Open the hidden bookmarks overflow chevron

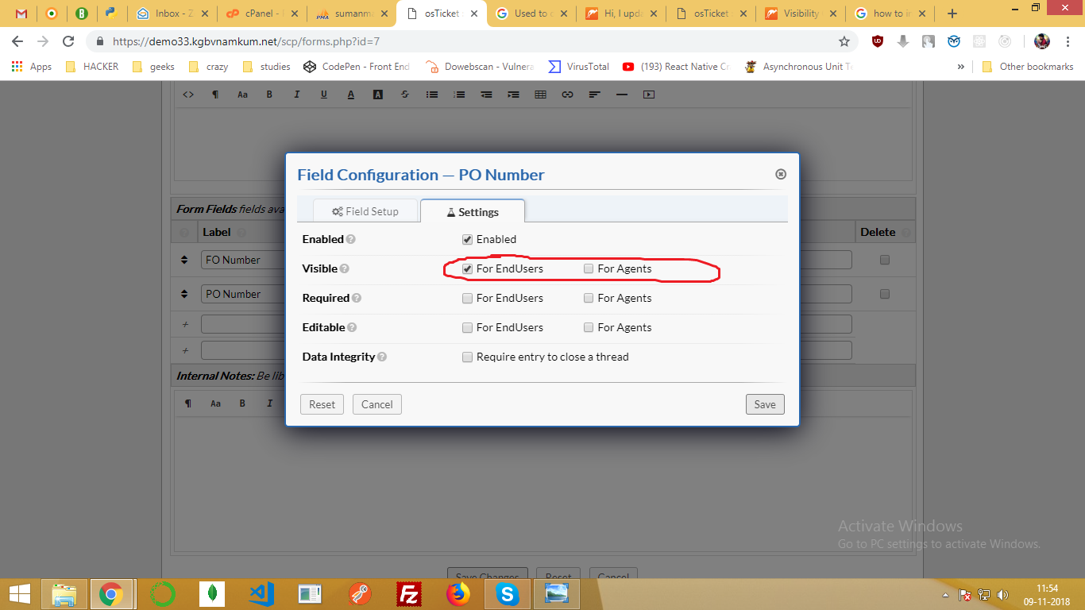[x=961, y=67]
